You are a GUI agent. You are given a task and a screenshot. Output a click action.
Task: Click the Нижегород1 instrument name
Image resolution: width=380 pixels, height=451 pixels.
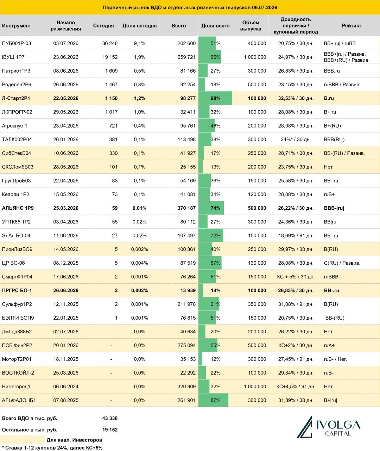(x=16, y=387)
